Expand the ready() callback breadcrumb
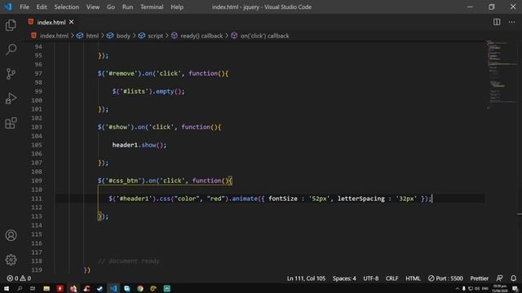Screen dimensions: 522x293 point(201,36)
